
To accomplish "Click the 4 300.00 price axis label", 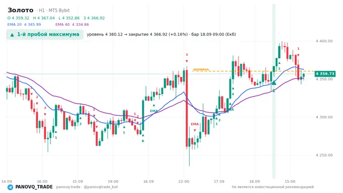I will click(324, 117).
